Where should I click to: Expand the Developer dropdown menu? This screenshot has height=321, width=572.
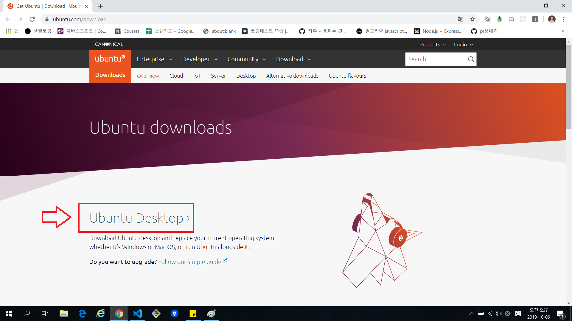pos(200,59)
